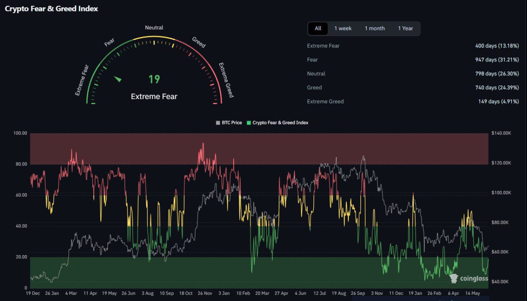Click the green gauge needle pointer
The width and height of the screenshot is (527, 301).
tap(118, 79)
